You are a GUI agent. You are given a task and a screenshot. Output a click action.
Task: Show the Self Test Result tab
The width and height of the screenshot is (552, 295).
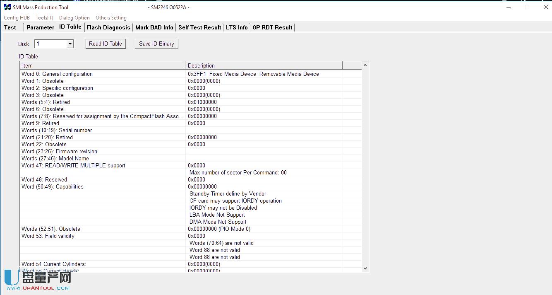click(199, 27)
